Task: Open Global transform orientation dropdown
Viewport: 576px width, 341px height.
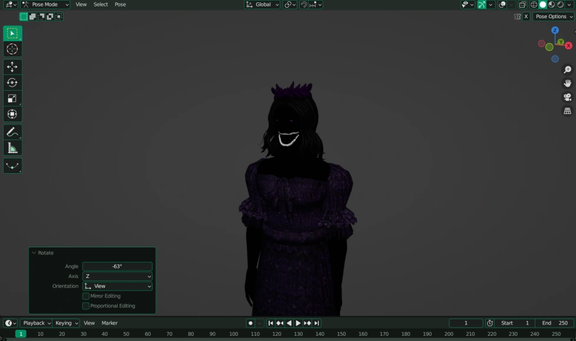Action: coord(262,4)
